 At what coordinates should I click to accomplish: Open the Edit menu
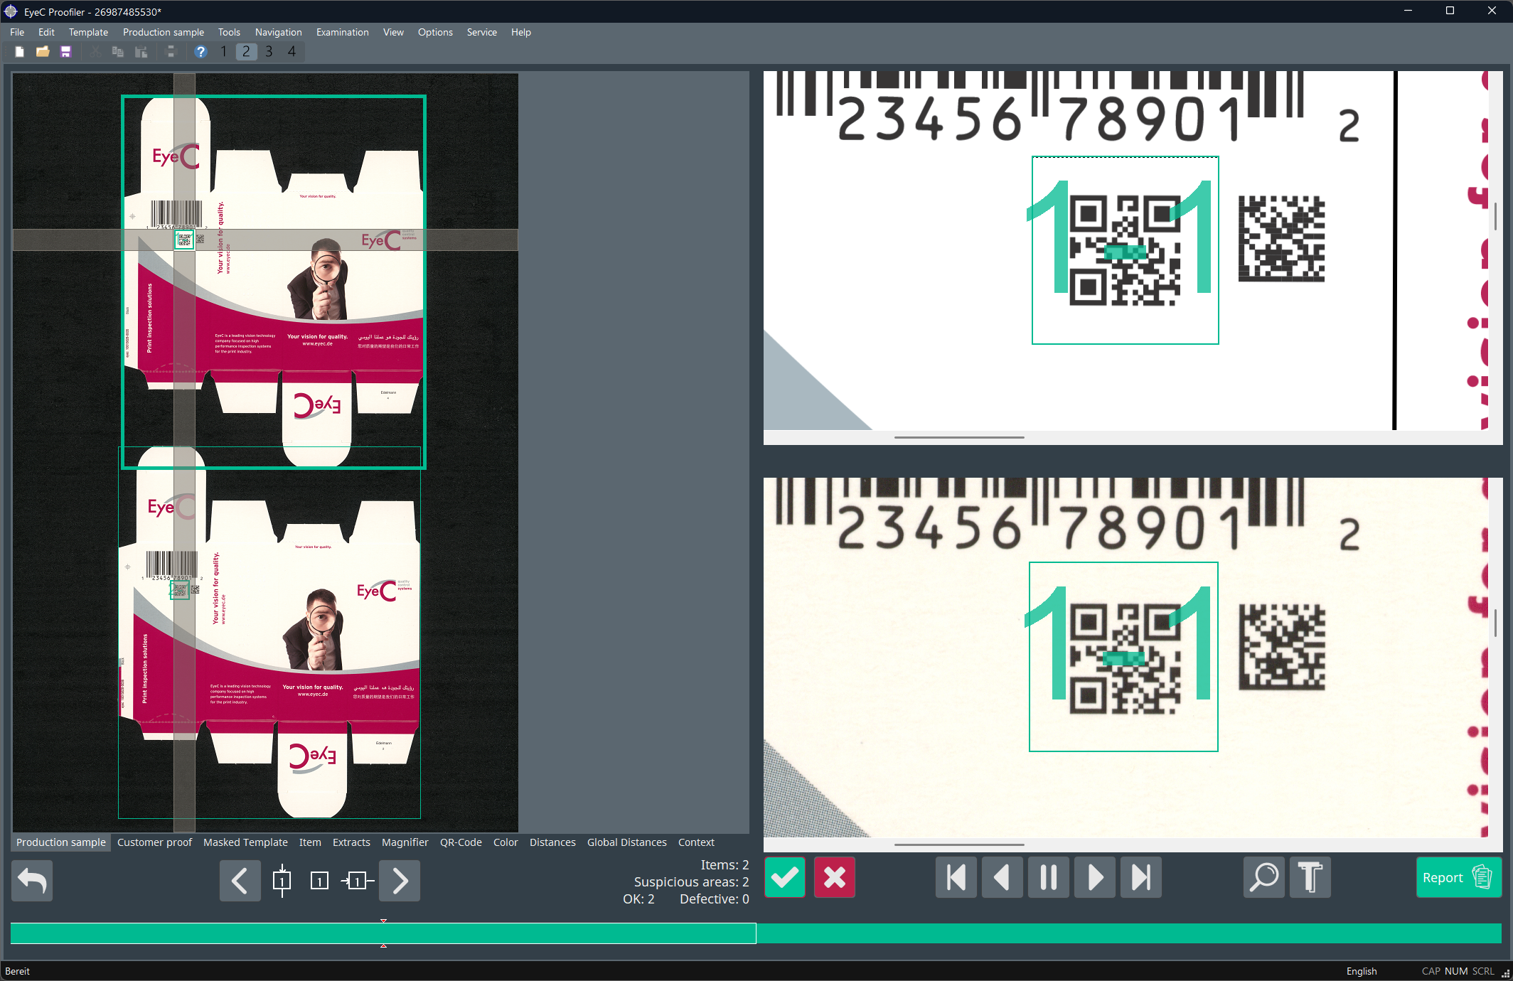click(46, 32)
